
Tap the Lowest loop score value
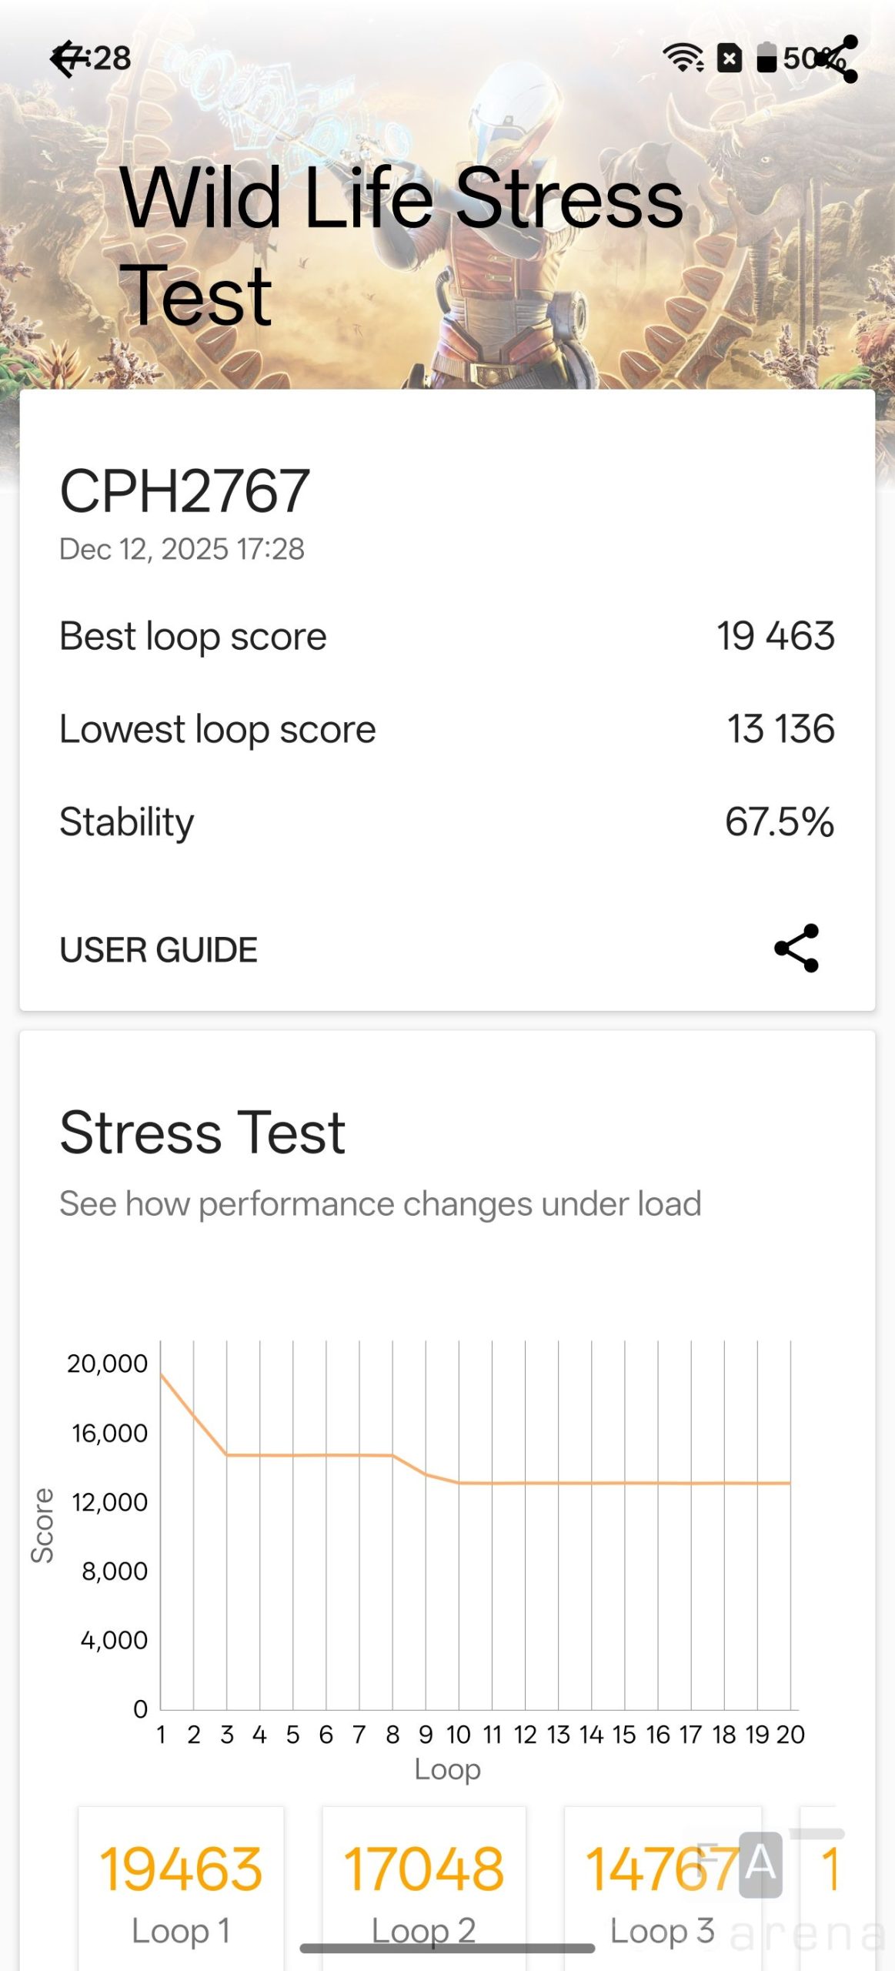point(780,729)
